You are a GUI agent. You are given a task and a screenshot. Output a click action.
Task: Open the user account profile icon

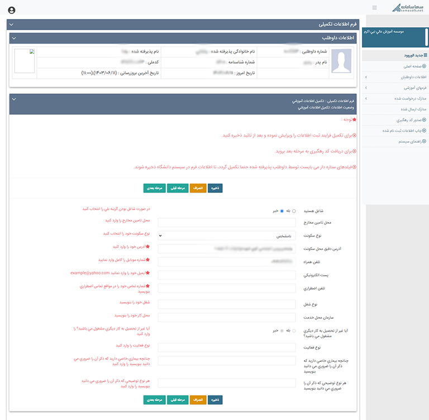12,10
